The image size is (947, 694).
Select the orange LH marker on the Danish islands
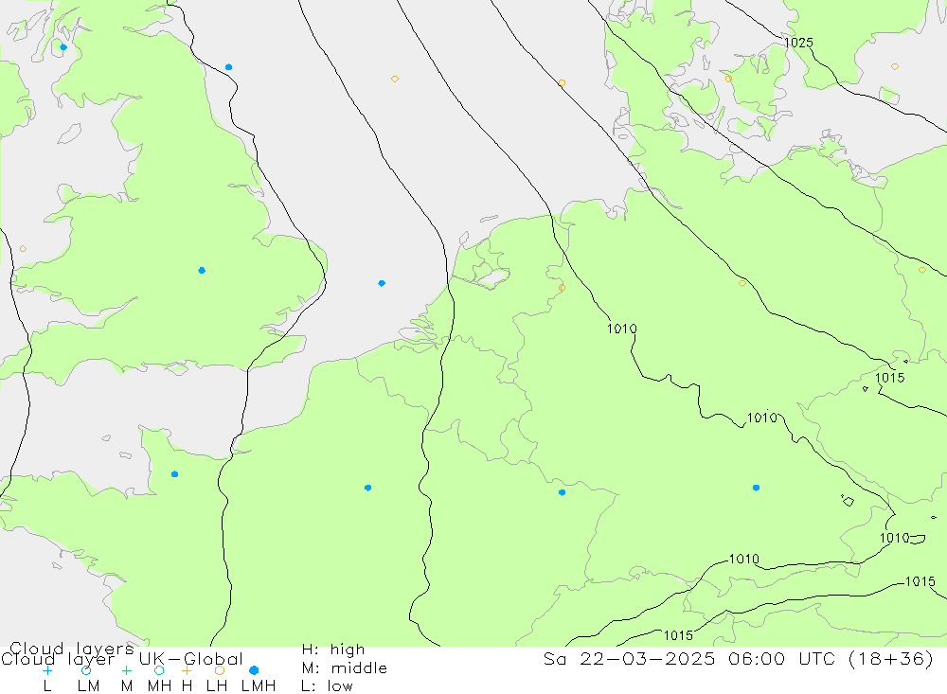click(728, 80)
